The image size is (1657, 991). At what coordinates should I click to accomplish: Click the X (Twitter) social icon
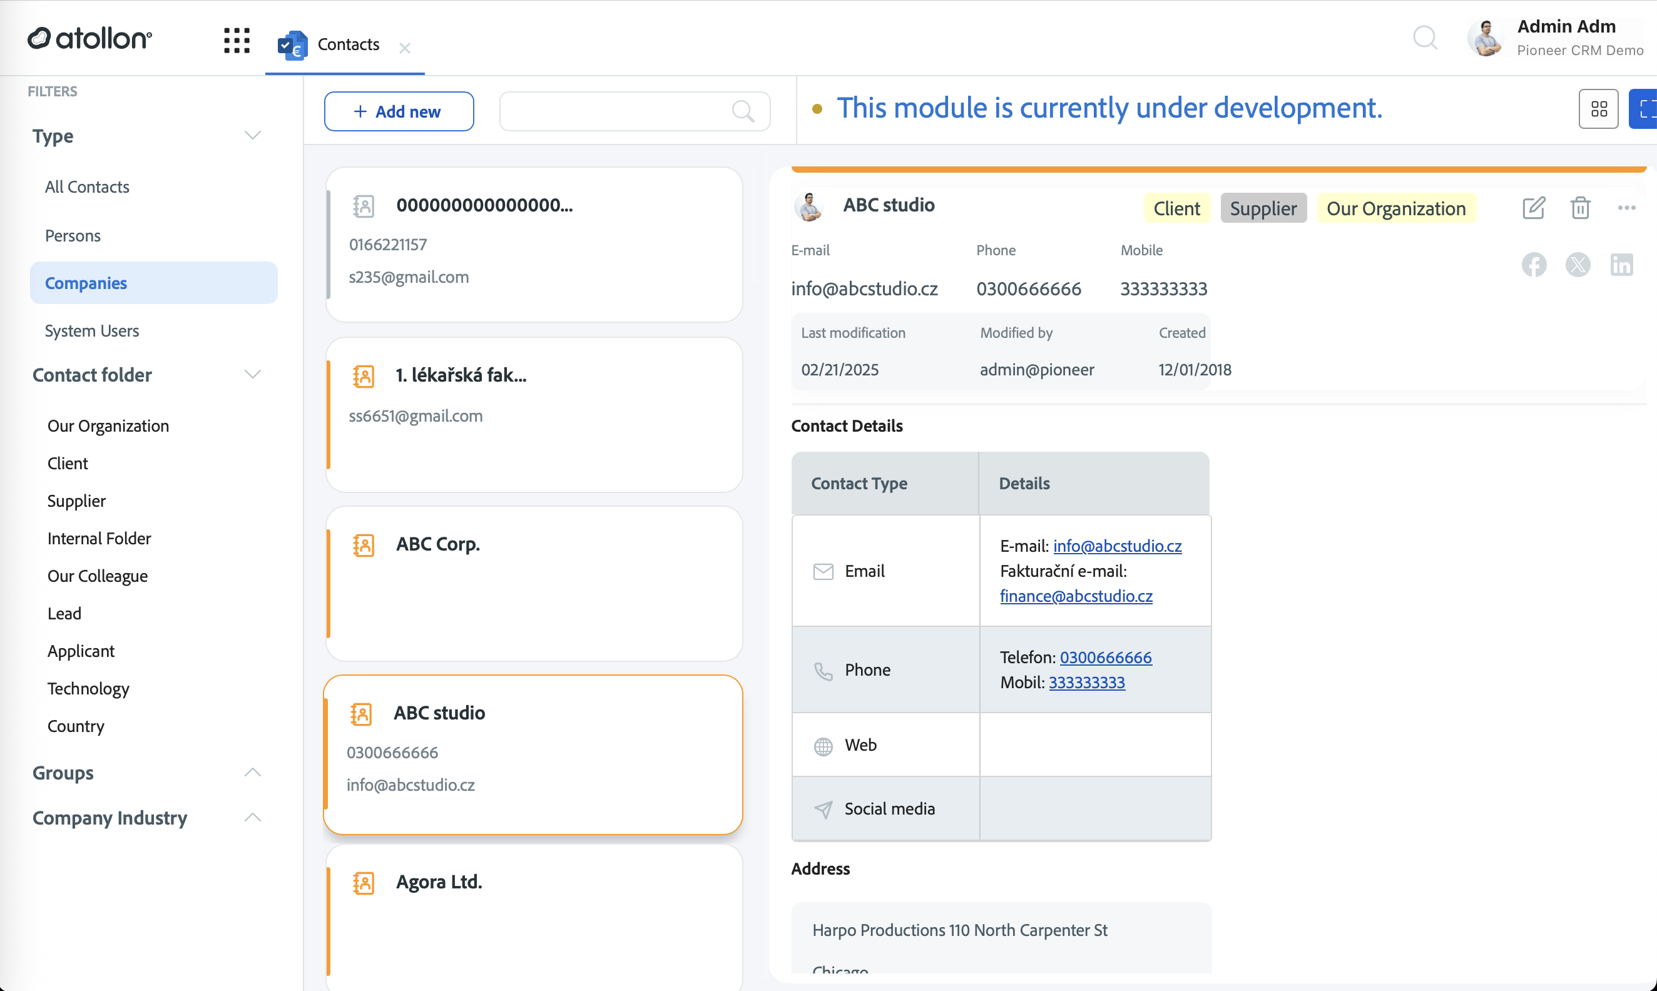1578,265
